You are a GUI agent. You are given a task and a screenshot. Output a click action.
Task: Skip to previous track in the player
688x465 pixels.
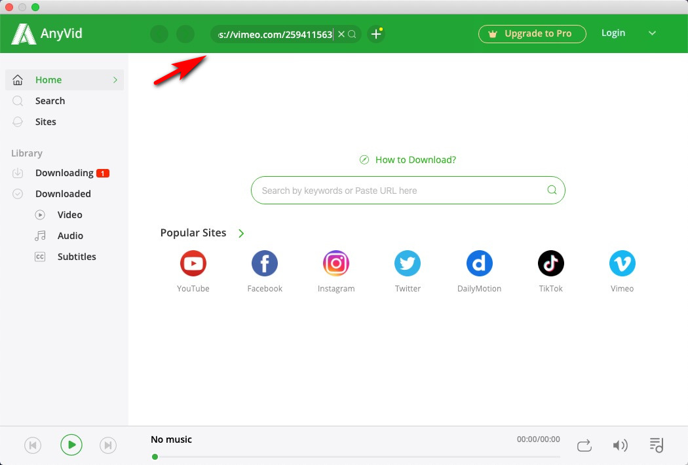pyautogui.click(x=33, y=445)
